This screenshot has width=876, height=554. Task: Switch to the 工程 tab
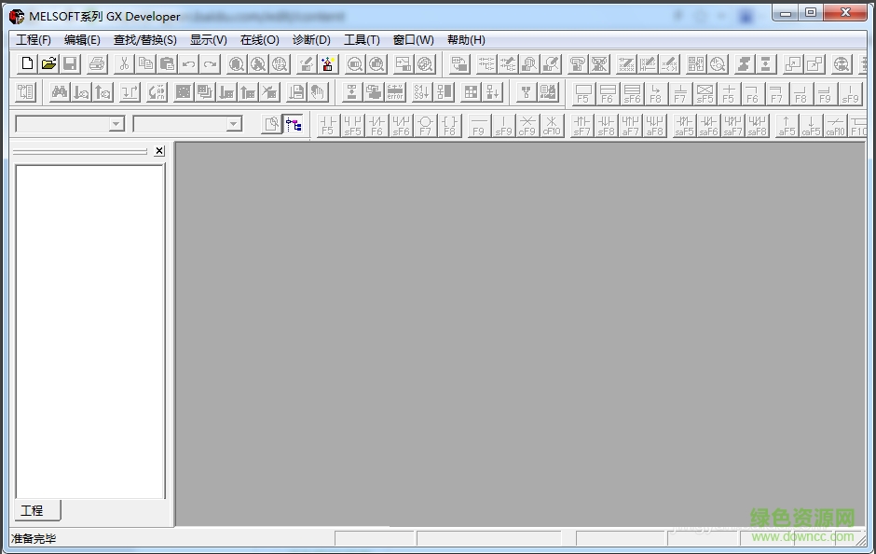[34, 510]
